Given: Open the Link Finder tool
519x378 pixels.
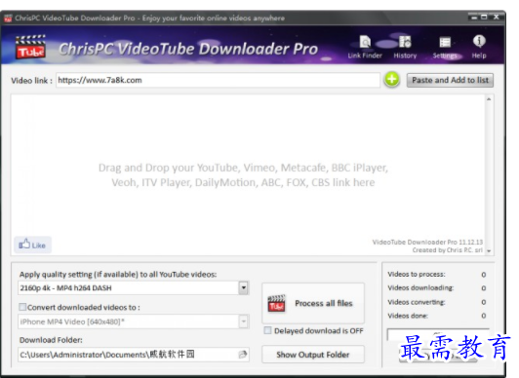Looking at the screenshot, I should 365,47.
